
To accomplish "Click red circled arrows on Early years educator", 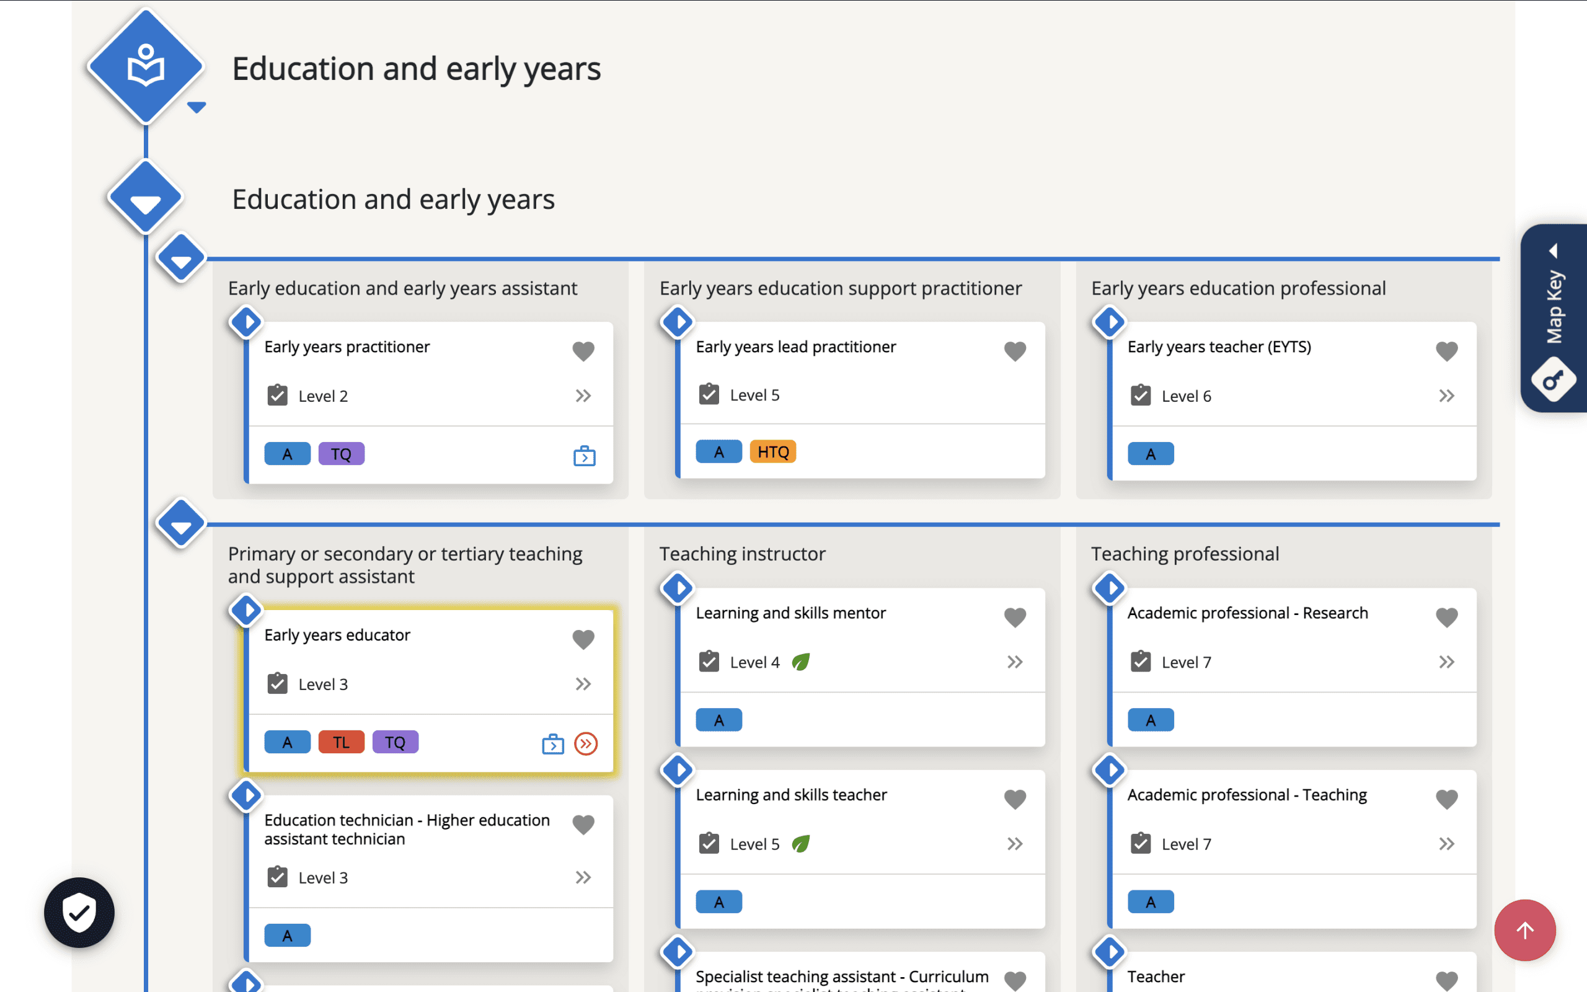I will [586, 743].
